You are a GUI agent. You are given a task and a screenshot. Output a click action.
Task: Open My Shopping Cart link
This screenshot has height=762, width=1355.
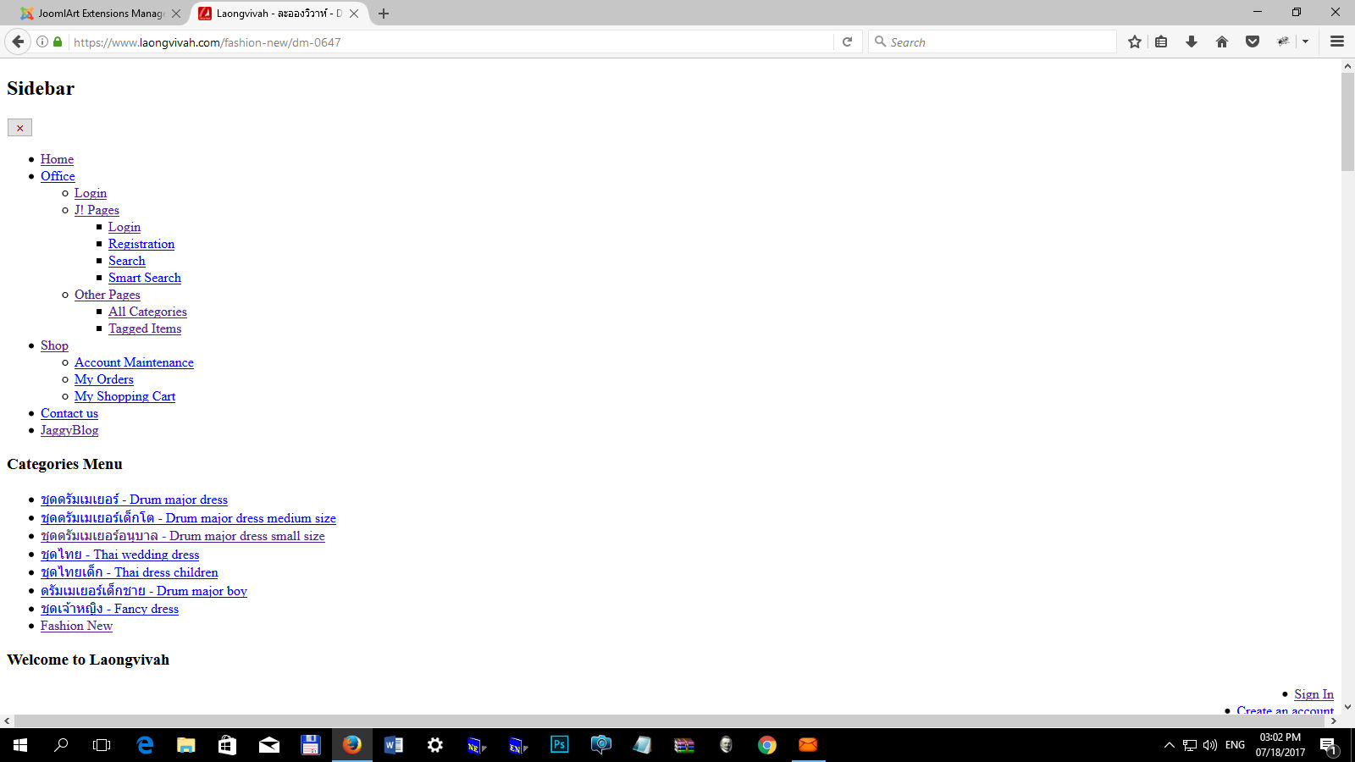[x=125, y=396]
